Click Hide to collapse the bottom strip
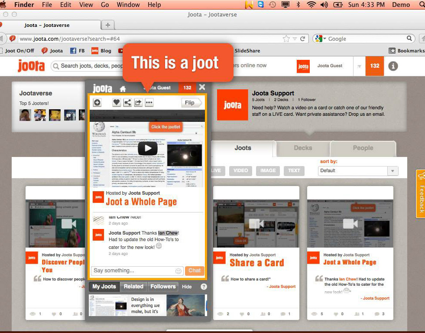425x333 pixels. point(187,287)
